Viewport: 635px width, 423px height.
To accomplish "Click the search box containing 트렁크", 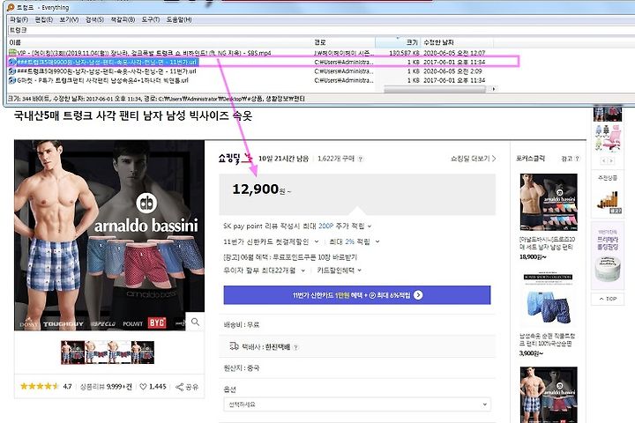I will [x=320, y=30].
